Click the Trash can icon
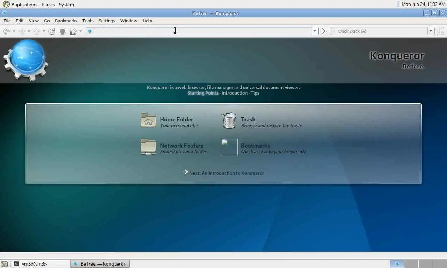Screen dimensions: 447x268 (x=229, y=120)
